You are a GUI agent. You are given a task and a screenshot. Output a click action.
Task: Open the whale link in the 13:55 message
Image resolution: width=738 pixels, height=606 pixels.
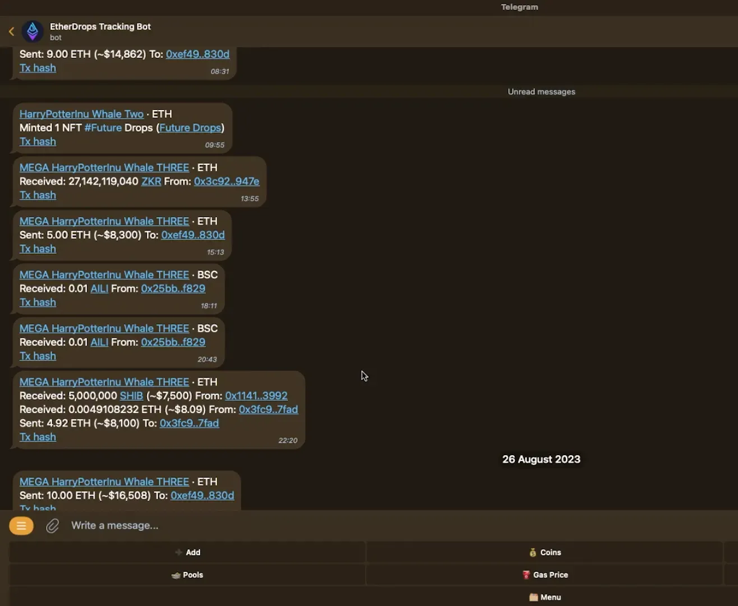pyautogui.click(x=104, y=168)
